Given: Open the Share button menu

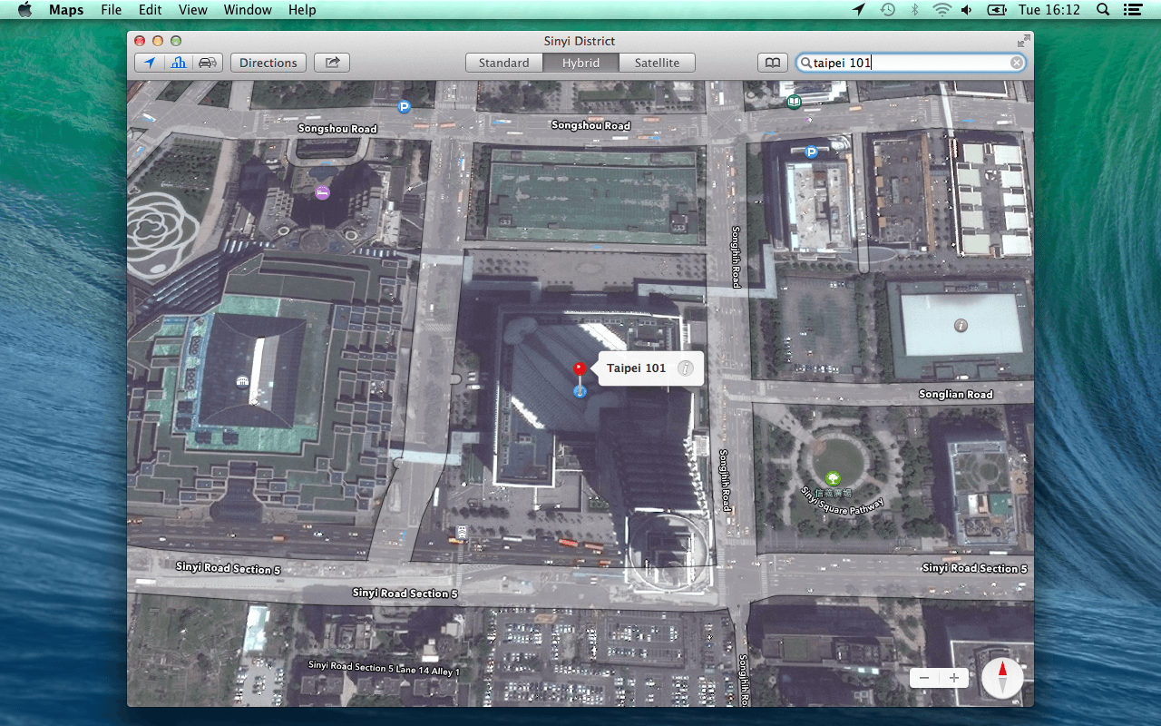Looking at the screenshot, I should click(332, 63).
